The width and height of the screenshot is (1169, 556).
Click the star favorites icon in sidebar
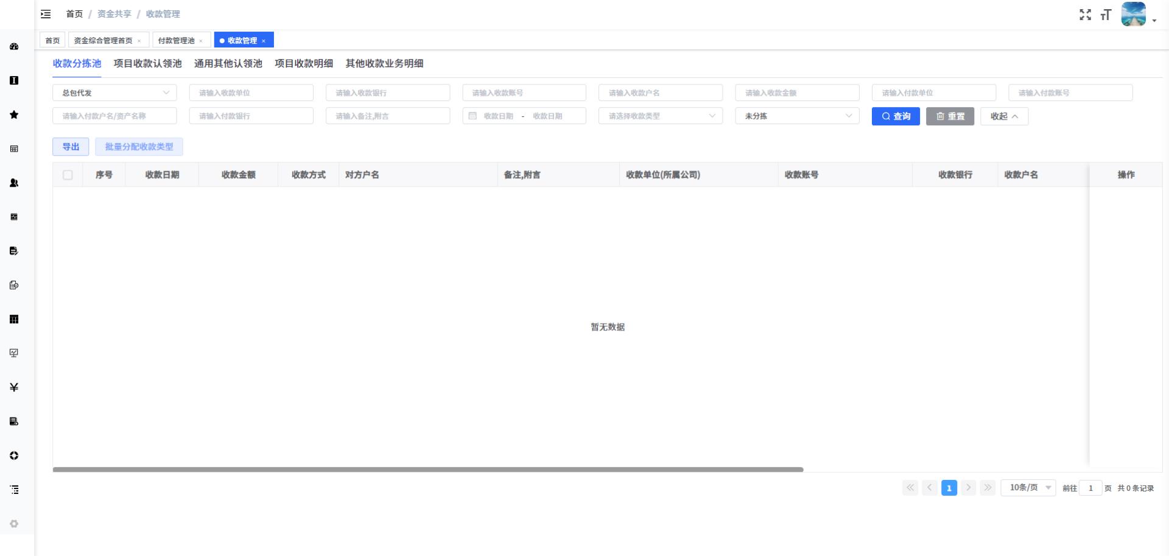(x=14, y=115)
